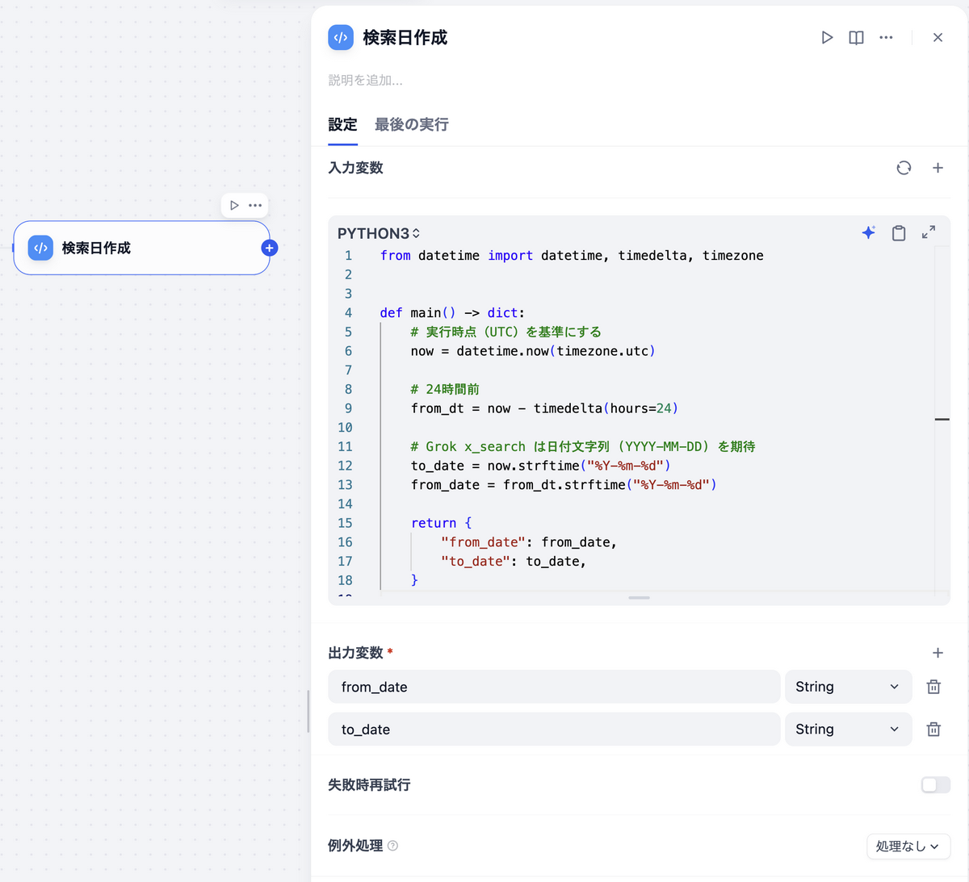Screen dimensions: 969x882
Task: Delete the from_date output variable
Action: 933,687
